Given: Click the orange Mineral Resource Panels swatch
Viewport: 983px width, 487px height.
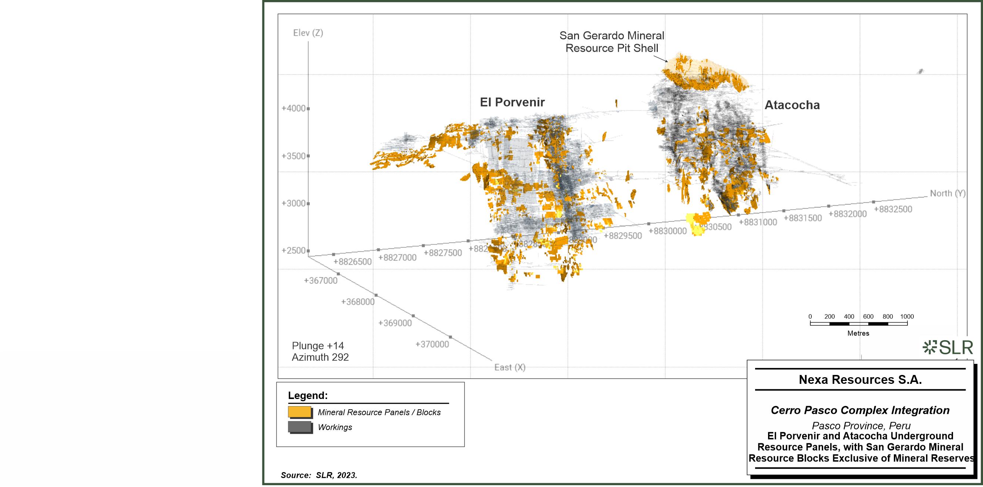Looking at the screenshot, I should click(300, 412).
